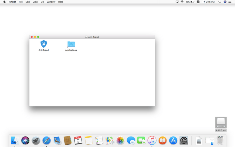Show battery status at 36%

tap(190, 2)
